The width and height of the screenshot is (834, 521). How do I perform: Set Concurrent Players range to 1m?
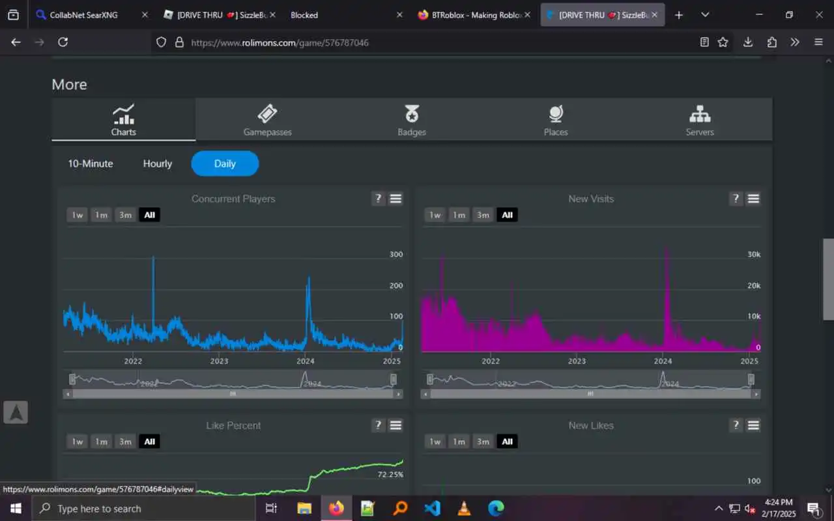[x=101, y=215]
